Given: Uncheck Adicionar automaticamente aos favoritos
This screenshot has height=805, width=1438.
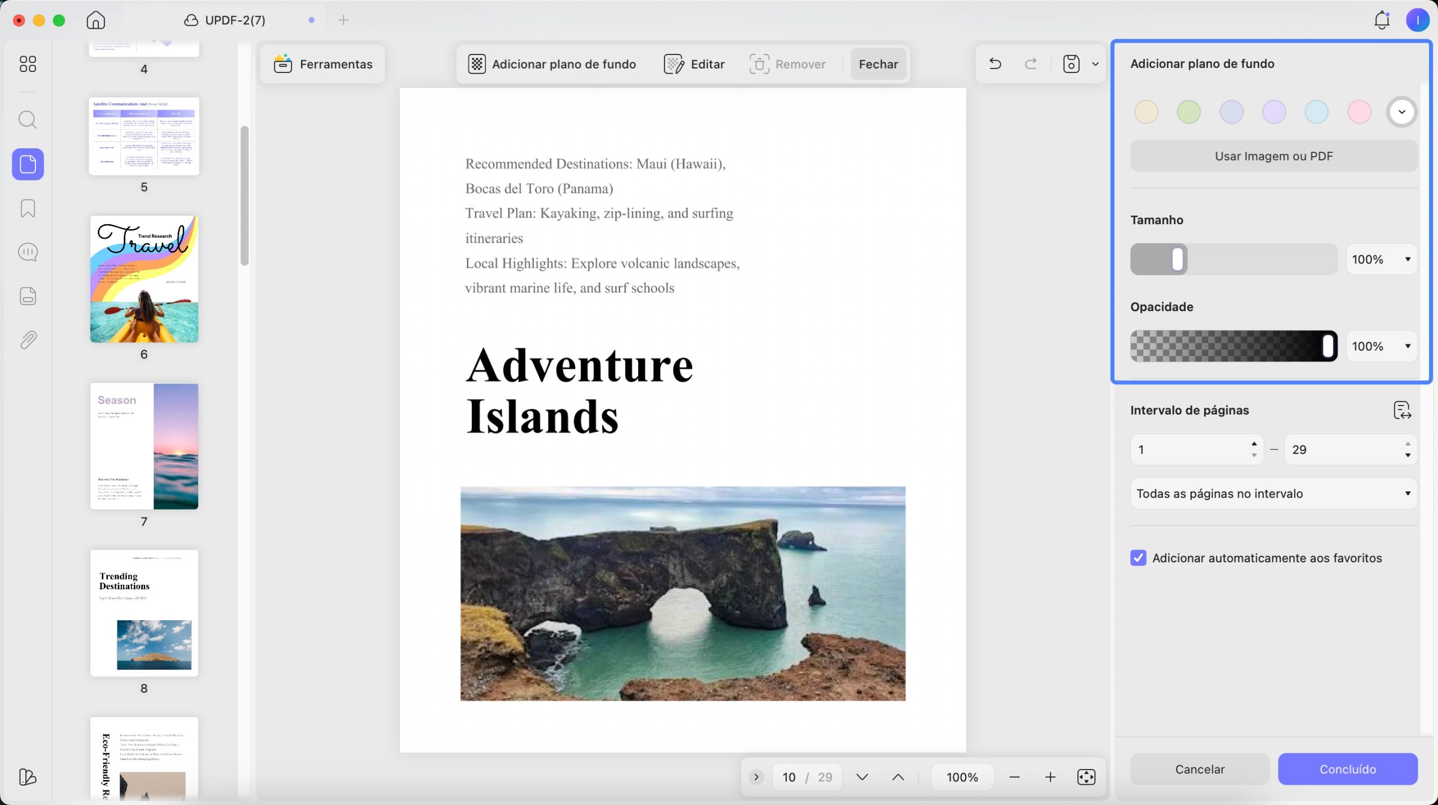Looking at the screenshot, I should (1138, 558).
